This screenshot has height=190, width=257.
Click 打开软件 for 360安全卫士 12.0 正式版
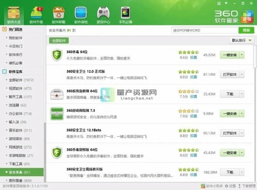[x=230, y=75]
